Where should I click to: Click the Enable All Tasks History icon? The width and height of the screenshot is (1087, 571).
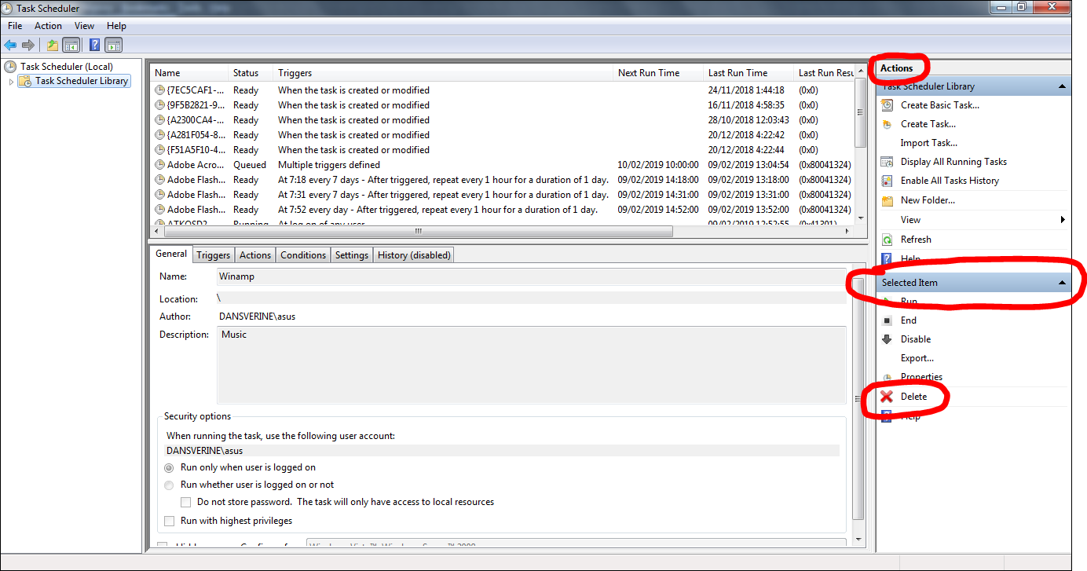click(887, 181)
